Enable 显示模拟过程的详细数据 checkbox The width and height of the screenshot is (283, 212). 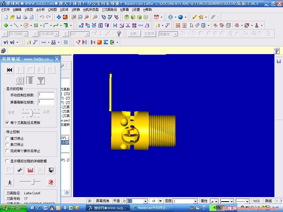point(7,161)
